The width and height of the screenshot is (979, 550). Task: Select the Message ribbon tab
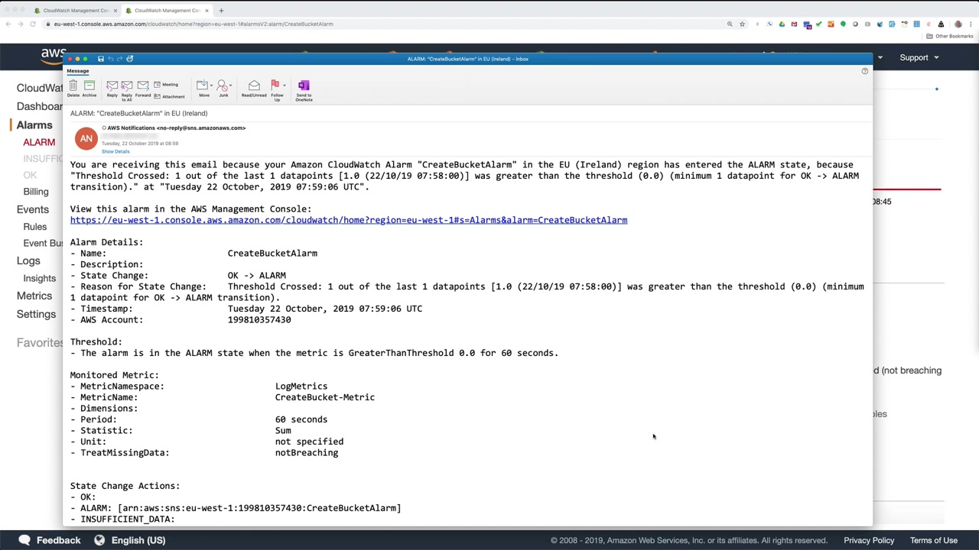(x=77, y=71)
